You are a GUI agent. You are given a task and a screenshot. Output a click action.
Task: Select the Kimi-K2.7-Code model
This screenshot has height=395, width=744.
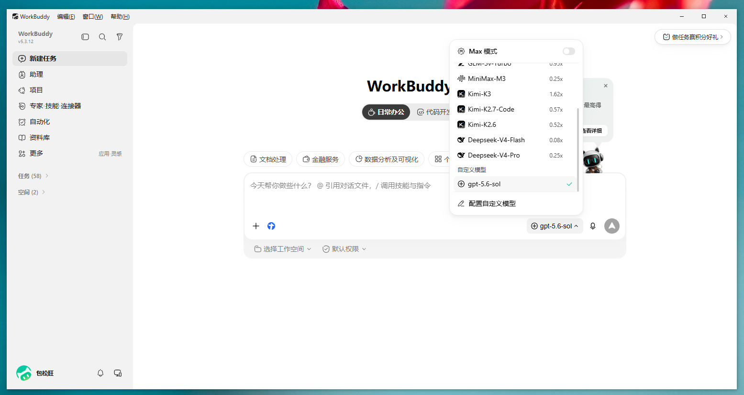(515, 109)
